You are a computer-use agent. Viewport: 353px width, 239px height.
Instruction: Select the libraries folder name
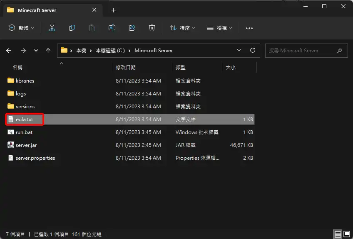click(25, 81)
